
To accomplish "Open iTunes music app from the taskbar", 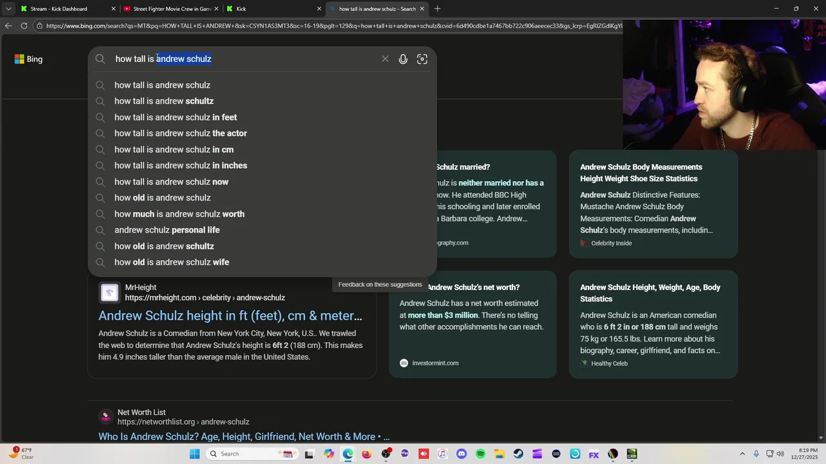I will [442, 454].
